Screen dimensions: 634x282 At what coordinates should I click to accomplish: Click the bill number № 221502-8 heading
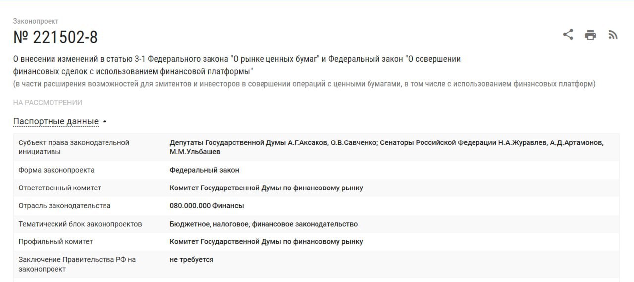(55, 37)
